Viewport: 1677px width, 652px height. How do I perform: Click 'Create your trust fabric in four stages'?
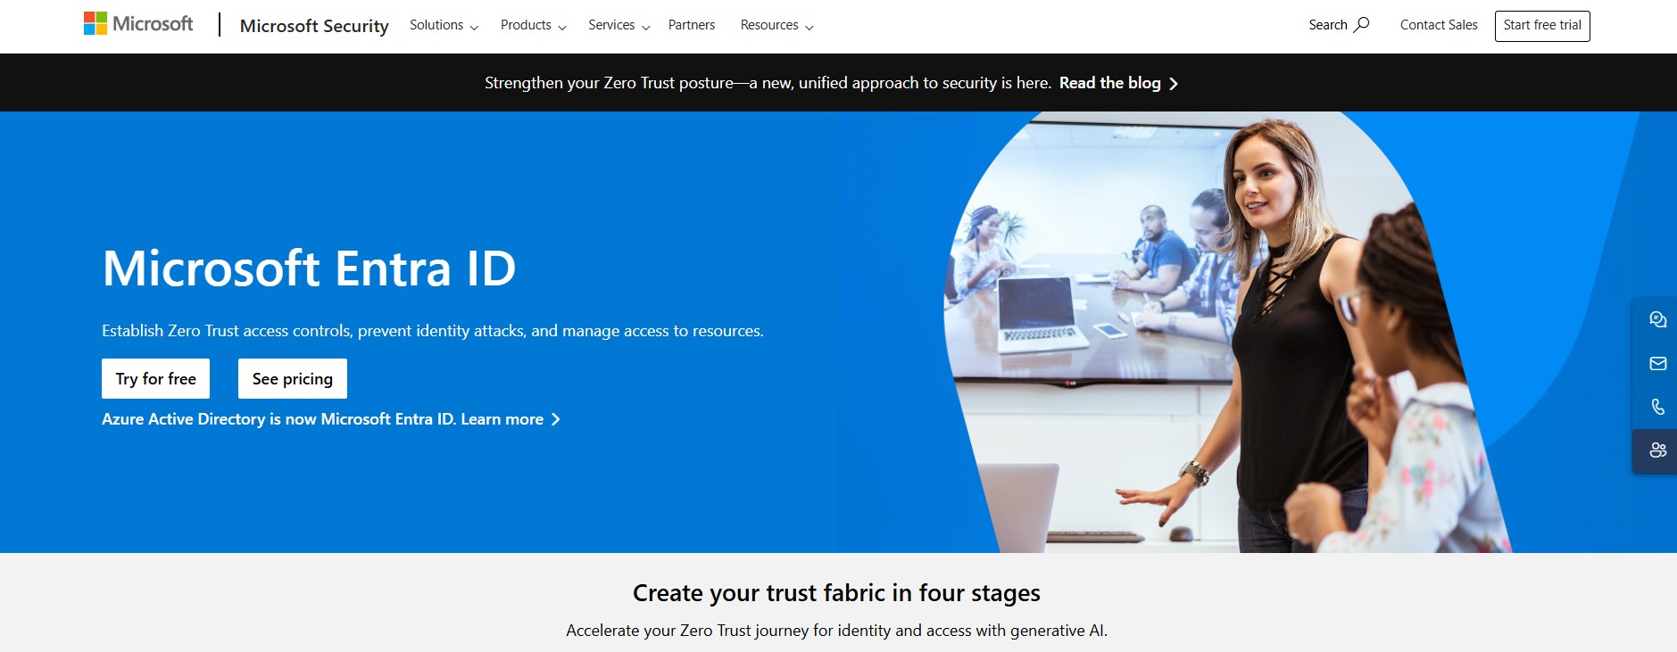pyautogui.click(x=836, y=593)
